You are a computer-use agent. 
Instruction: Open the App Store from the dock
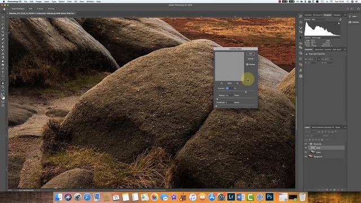point(212,197)
